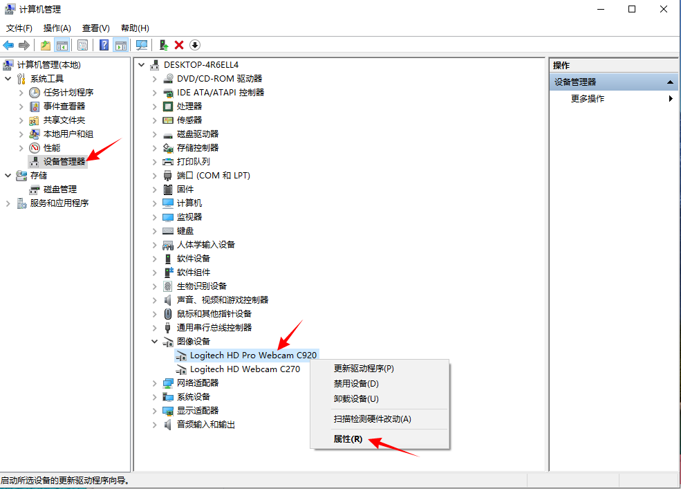Click the Update driver toolbar icon
This screenshot has height=489, width=681.
[x=163, y=45]
